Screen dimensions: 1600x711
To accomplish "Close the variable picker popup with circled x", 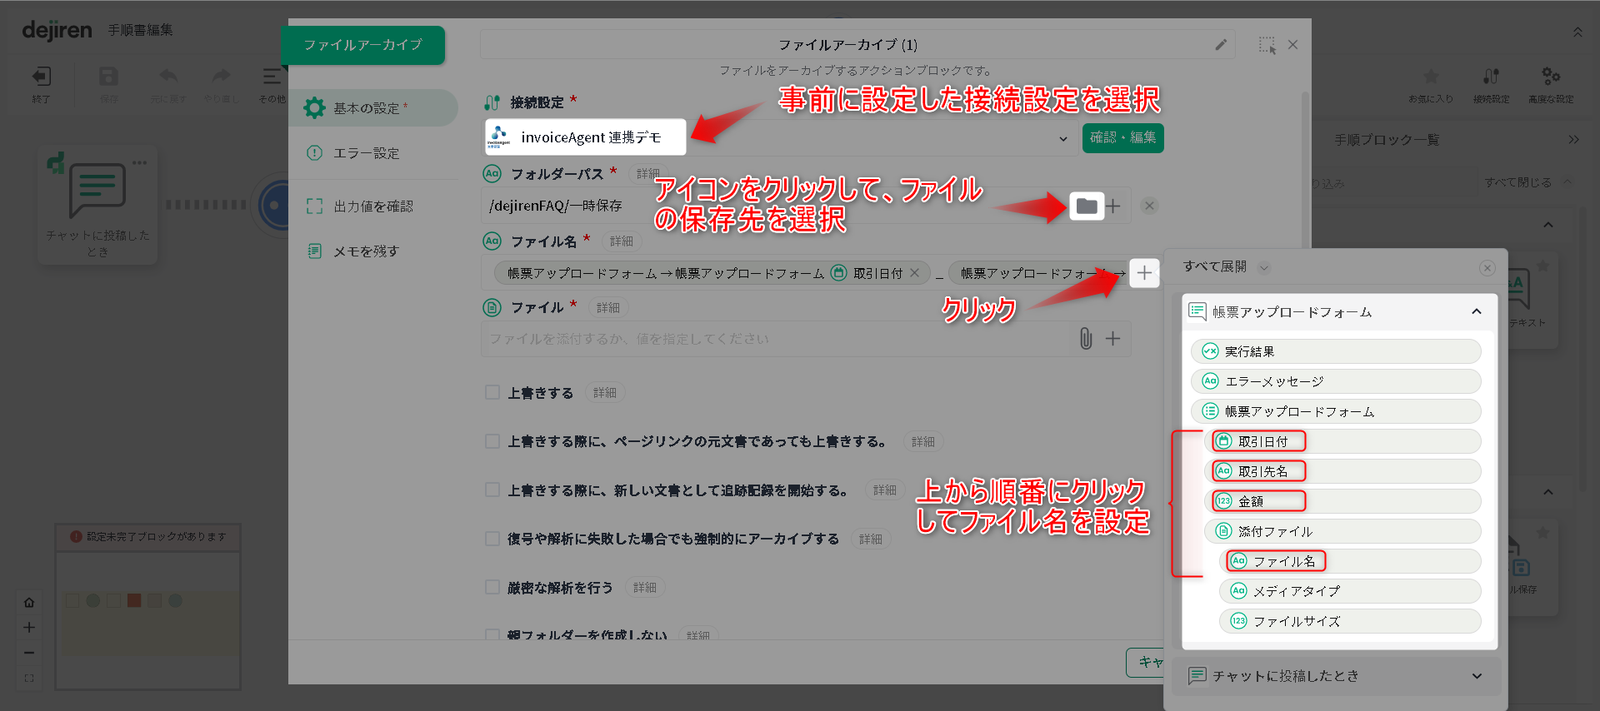I will 1487,267.
